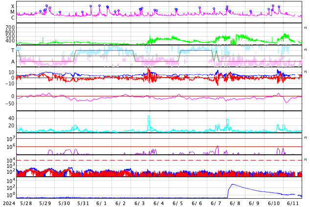Click the M flare class label
The width and height of the screenshot is (310, 207).
pos(12,12)
